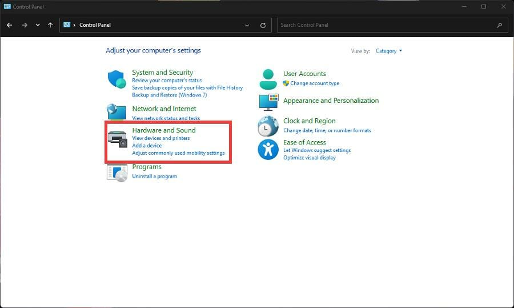
Task: Focus the Search Control Panel field
Action: [x=393, y=25]
